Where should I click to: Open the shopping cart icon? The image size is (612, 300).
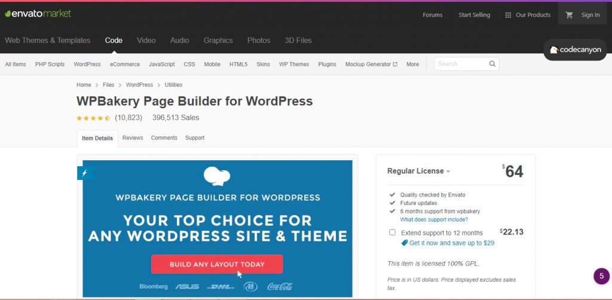[570, 15]
